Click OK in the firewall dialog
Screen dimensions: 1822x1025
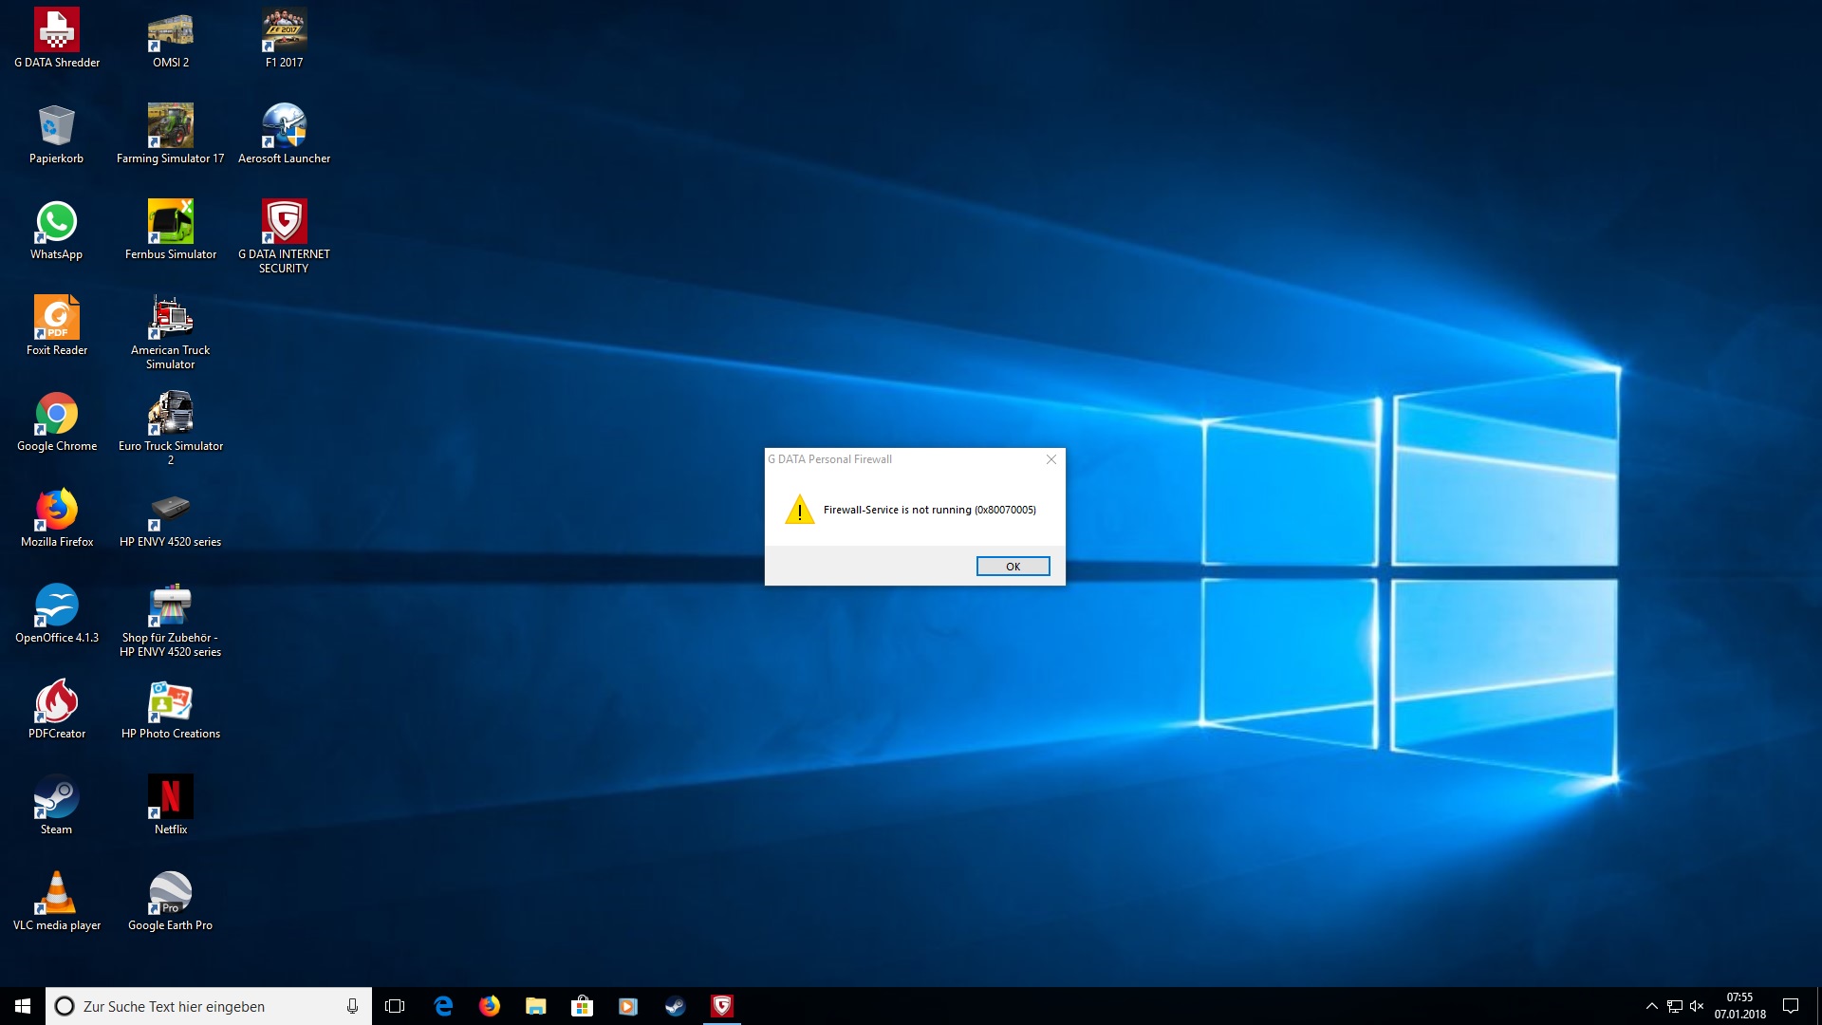pyautogui.click(x=1013, y=567)
